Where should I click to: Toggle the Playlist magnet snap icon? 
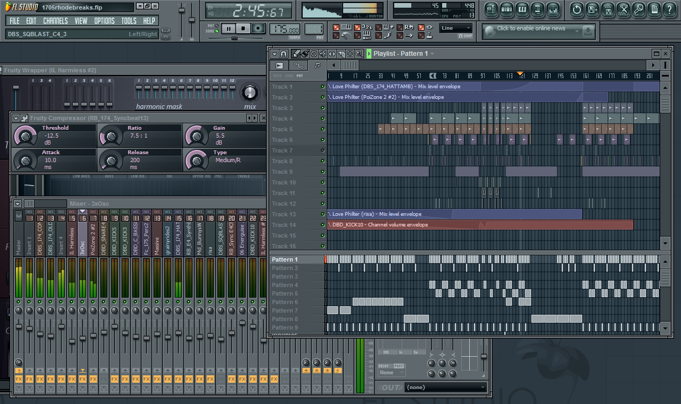tap(284, 54)
